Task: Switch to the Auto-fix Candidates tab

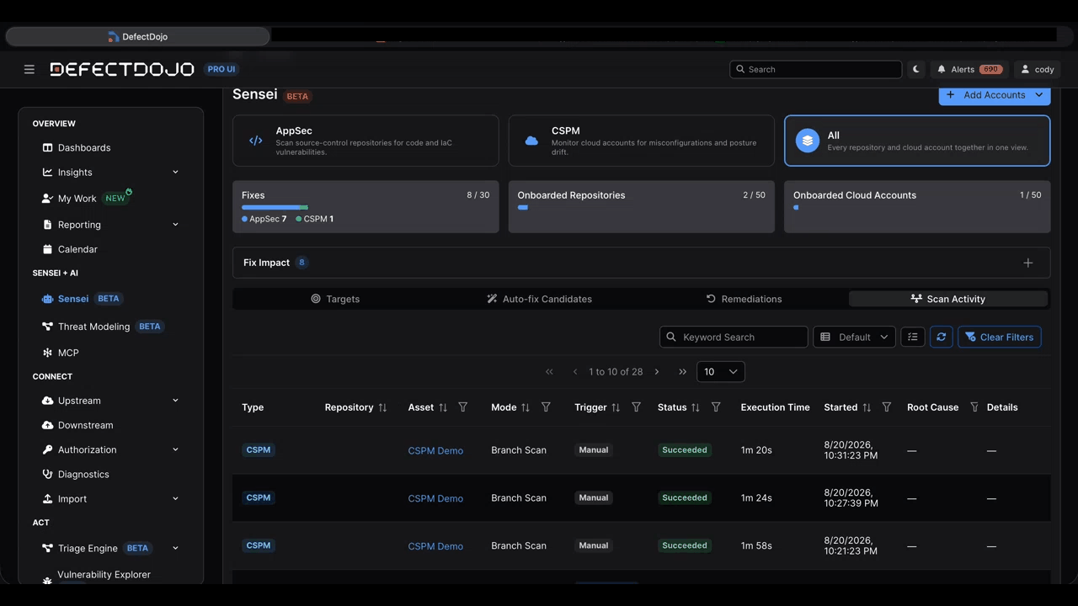Action: [x=539, y=299]
